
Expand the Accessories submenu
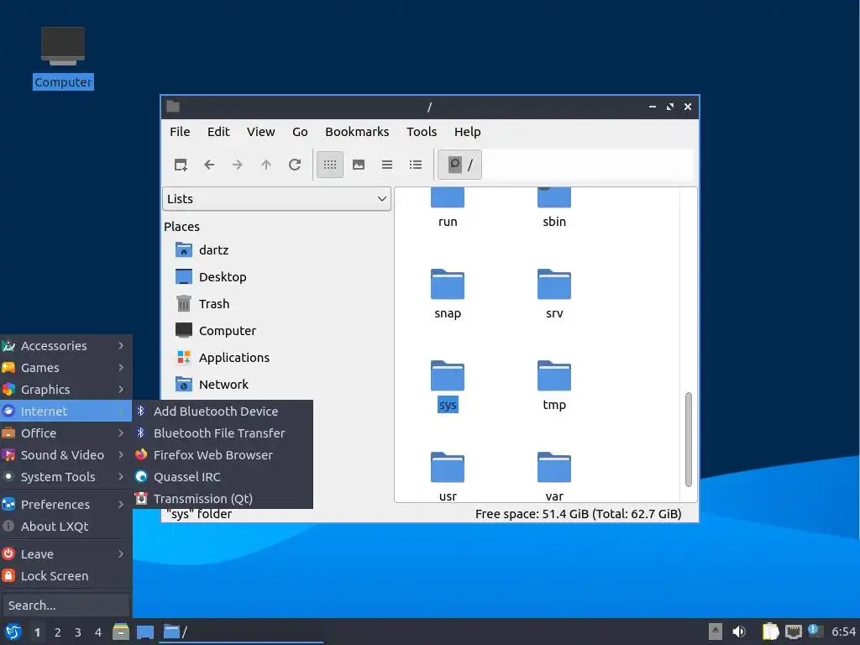[x=66, y=345]
